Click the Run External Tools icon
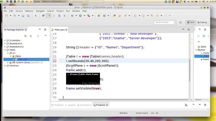Screen dimensions: 216x121 coord(88,16)
